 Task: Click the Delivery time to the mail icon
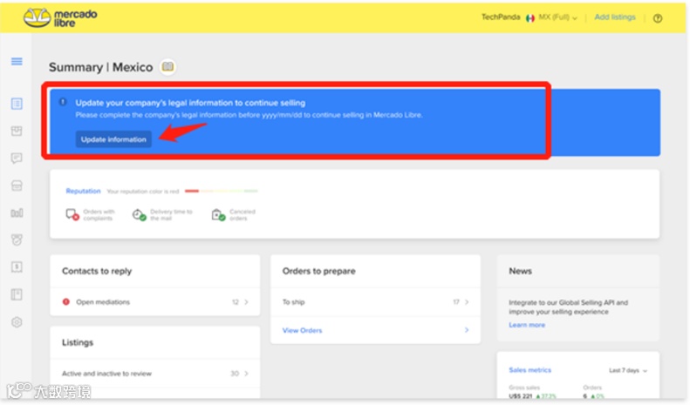(x=140, y=214)
